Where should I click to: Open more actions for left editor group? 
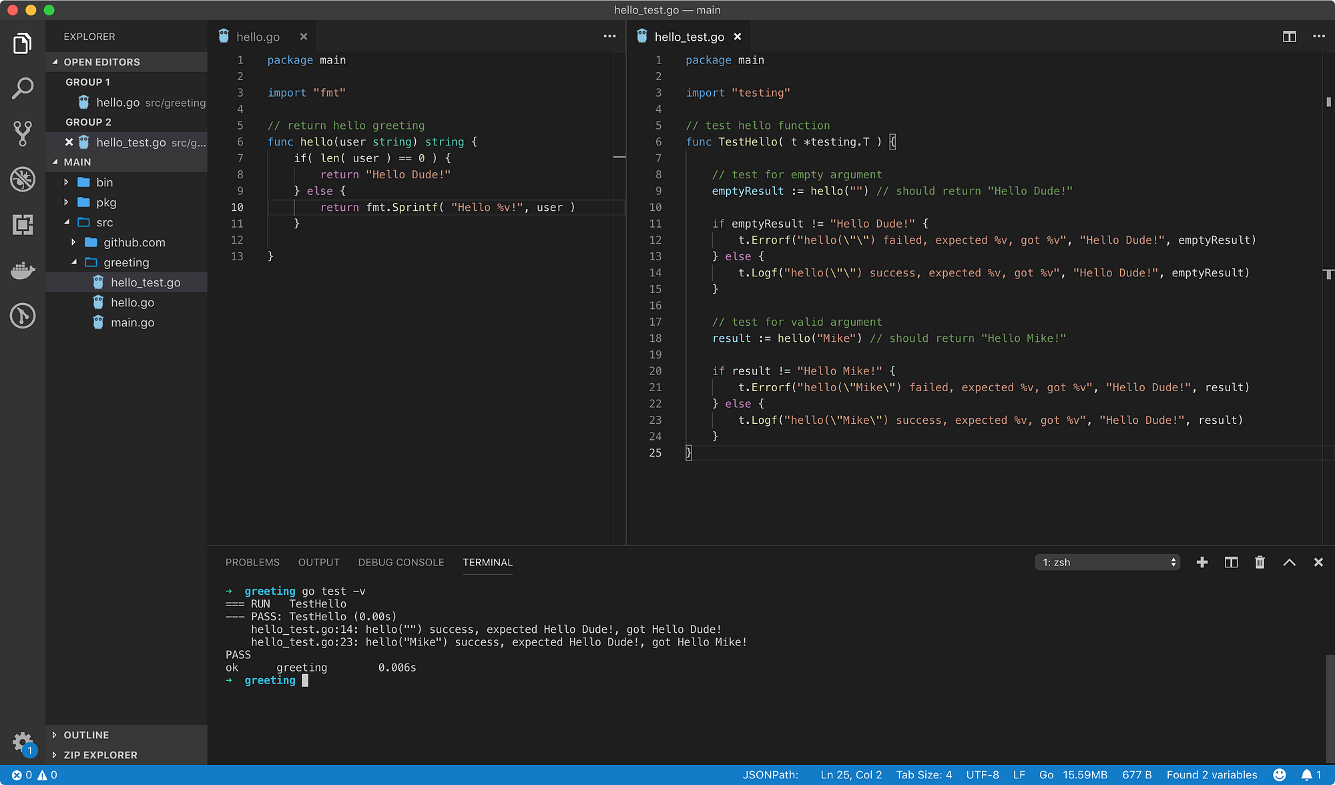pos(609,36)
